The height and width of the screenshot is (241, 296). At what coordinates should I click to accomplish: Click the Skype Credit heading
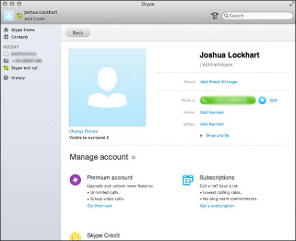(x=103, y=235)
